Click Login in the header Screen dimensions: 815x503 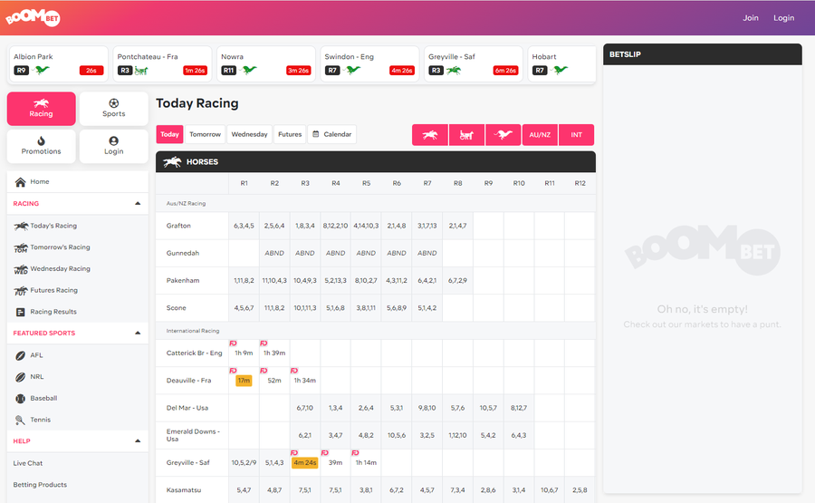pos(783,18)
